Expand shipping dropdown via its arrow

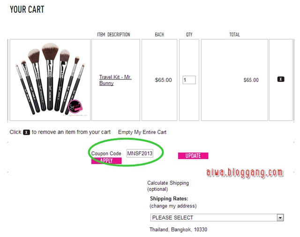tap(280, 217)
